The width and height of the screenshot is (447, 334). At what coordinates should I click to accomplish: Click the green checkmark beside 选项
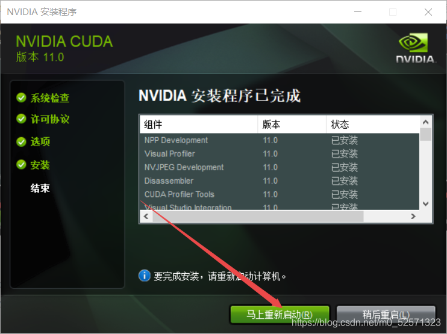(x=21, y=141)
